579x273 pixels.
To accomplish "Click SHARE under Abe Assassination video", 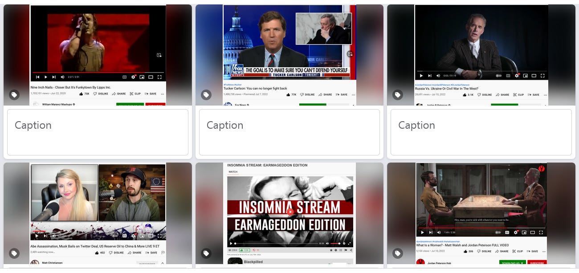I will coord(134,253).
